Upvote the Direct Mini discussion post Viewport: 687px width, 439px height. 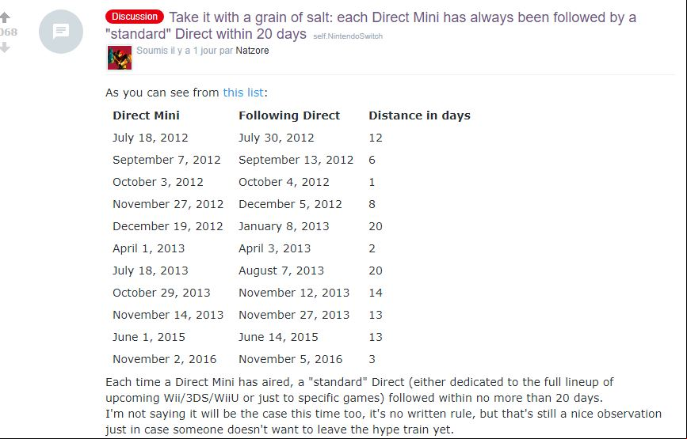coord(5,17)
